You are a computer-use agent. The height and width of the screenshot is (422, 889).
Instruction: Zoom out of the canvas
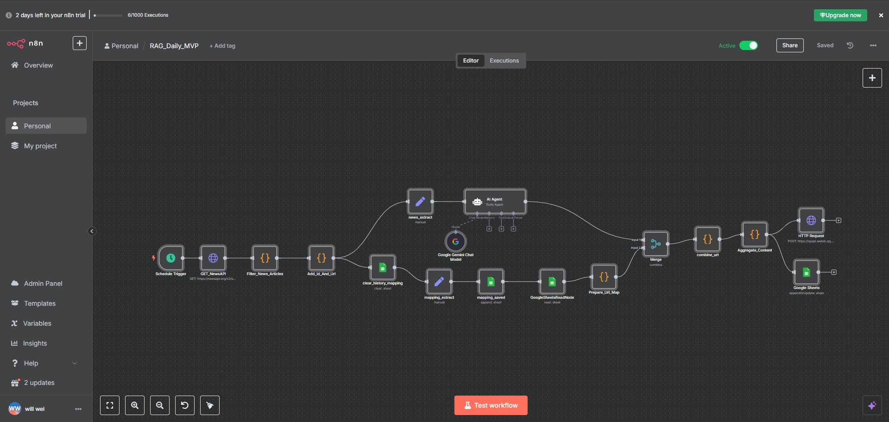tap(160, 405)
